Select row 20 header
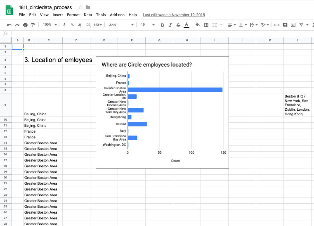 (x=5, y=178)
